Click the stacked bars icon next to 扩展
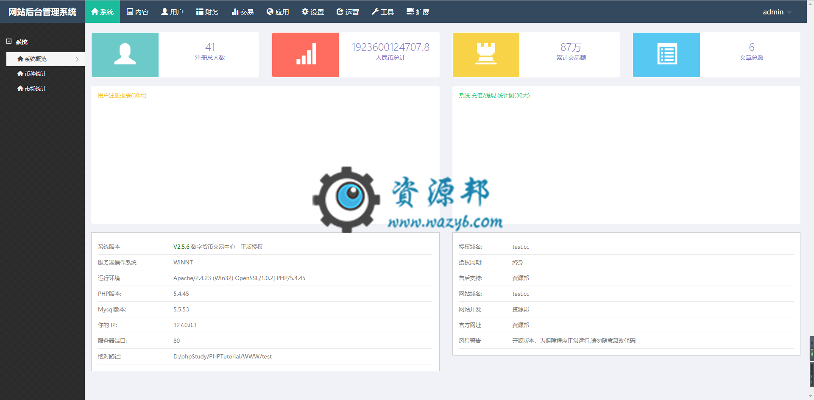Viewport: 814px width, 400px height. coord(410,11)
